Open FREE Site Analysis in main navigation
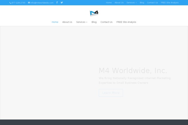Screen dimensions: 188x125 tap(126, 22)
